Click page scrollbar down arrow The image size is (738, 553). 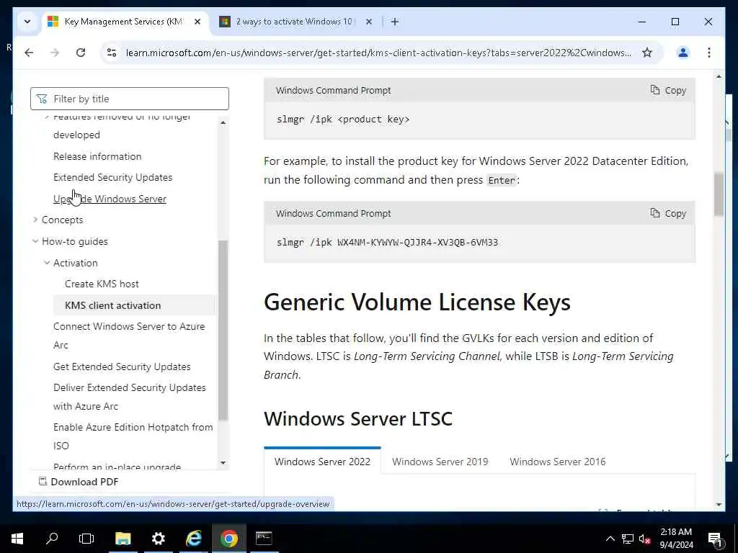719,505
